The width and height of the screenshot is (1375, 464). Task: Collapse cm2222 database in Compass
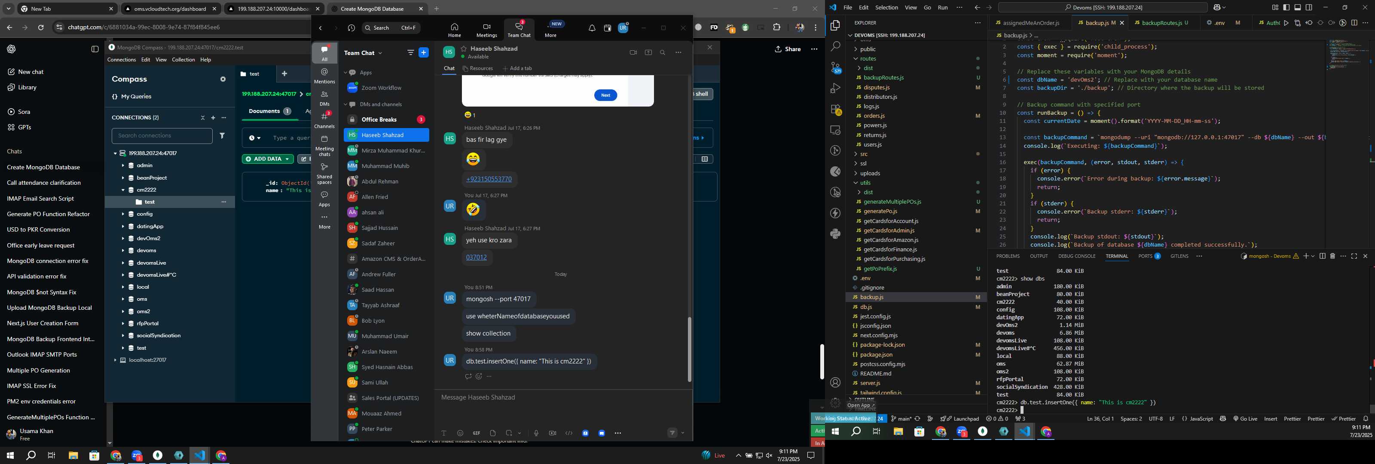tap(123, 190)
